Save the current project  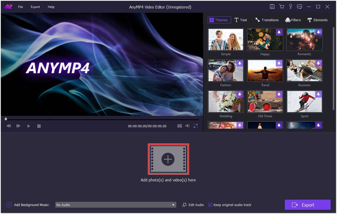tap(272, 6)
